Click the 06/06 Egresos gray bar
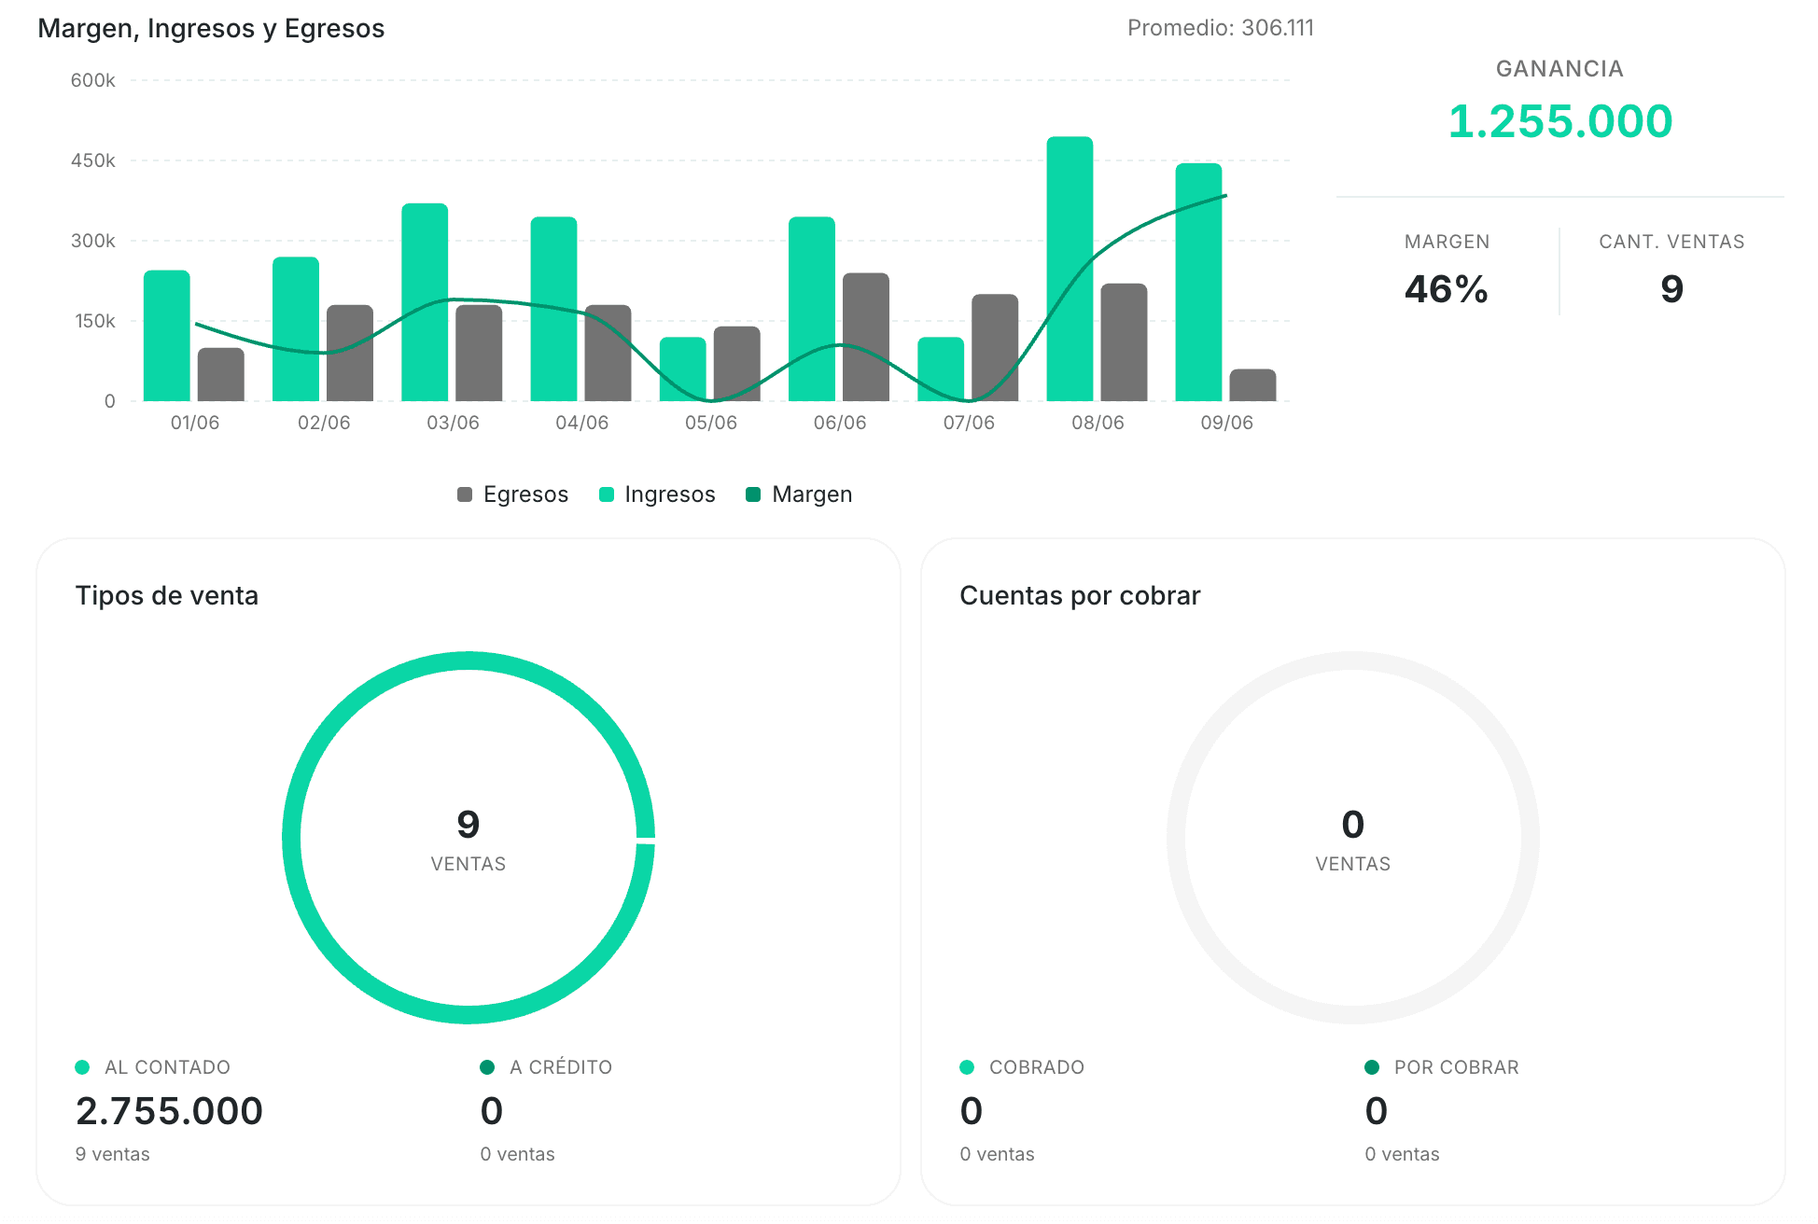 pos(866,337)
